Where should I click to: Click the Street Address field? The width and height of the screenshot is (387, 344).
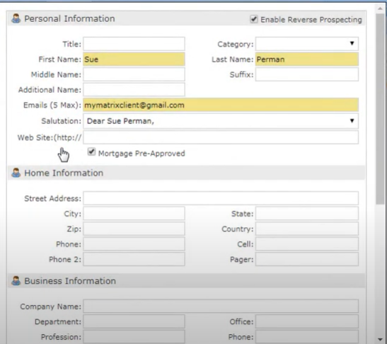[221, 198]
